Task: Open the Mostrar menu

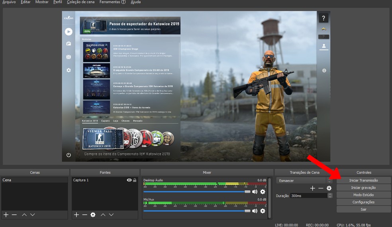Action: click(42, 2)
